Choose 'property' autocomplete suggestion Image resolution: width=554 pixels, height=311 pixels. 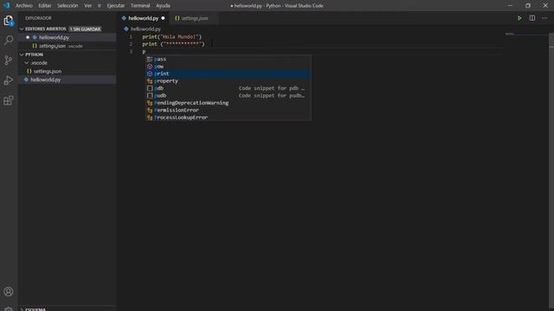(x=229, y=80)
